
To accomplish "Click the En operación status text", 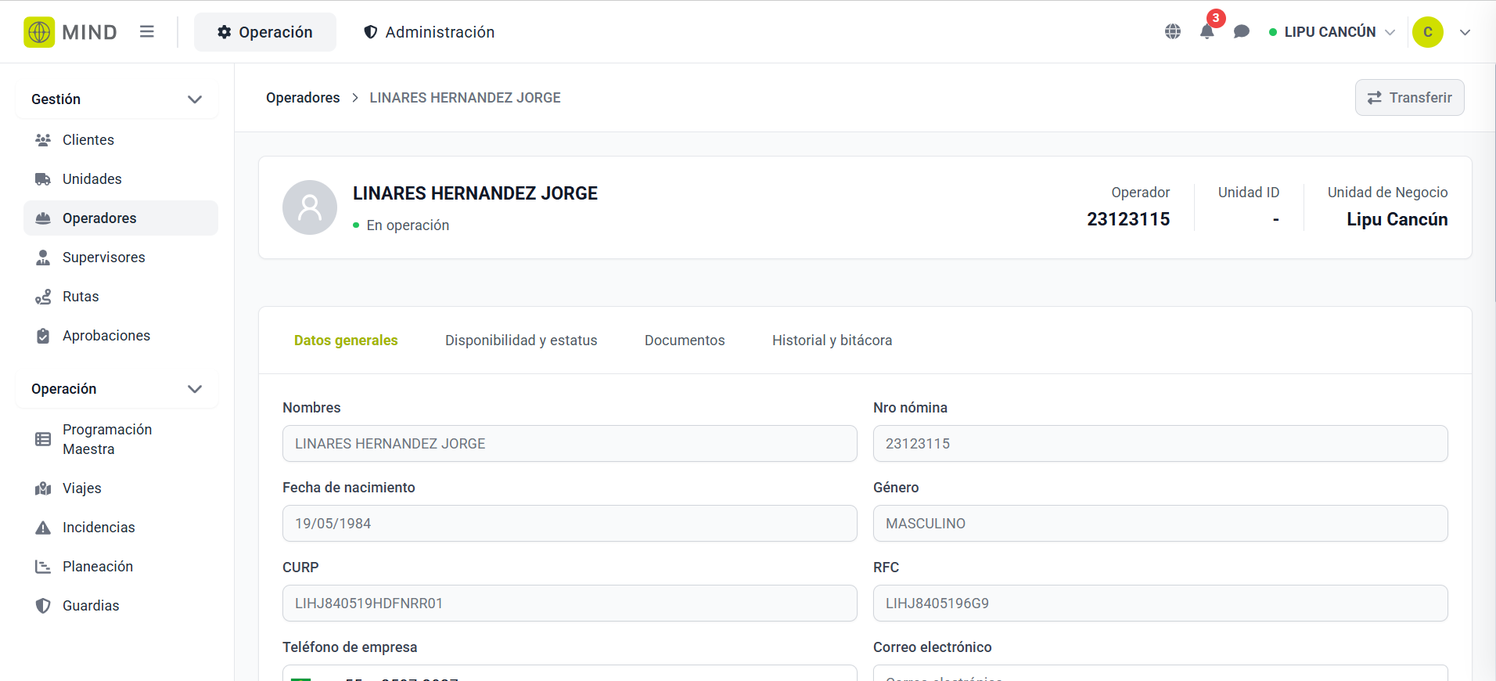I will (408, 225).
